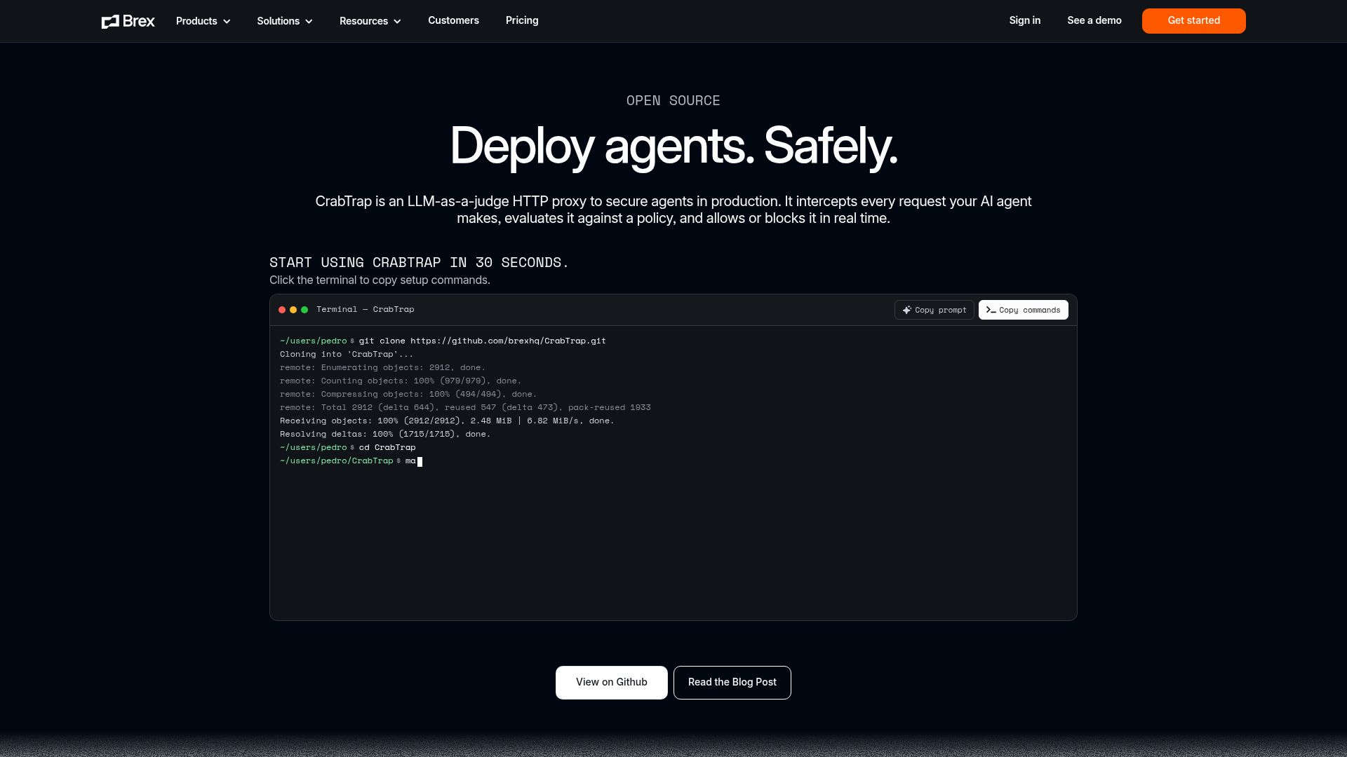1347x757 pixels.
Task: Click the yellow terminal window dot
Action: 293,310
